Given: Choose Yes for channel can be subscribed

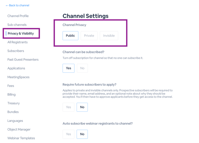Looking at the screenshot, I should pos(69,68).
